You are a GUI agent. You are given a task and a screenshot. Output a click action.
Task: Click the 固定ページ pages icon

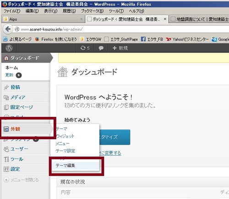(x=6, y=107)
